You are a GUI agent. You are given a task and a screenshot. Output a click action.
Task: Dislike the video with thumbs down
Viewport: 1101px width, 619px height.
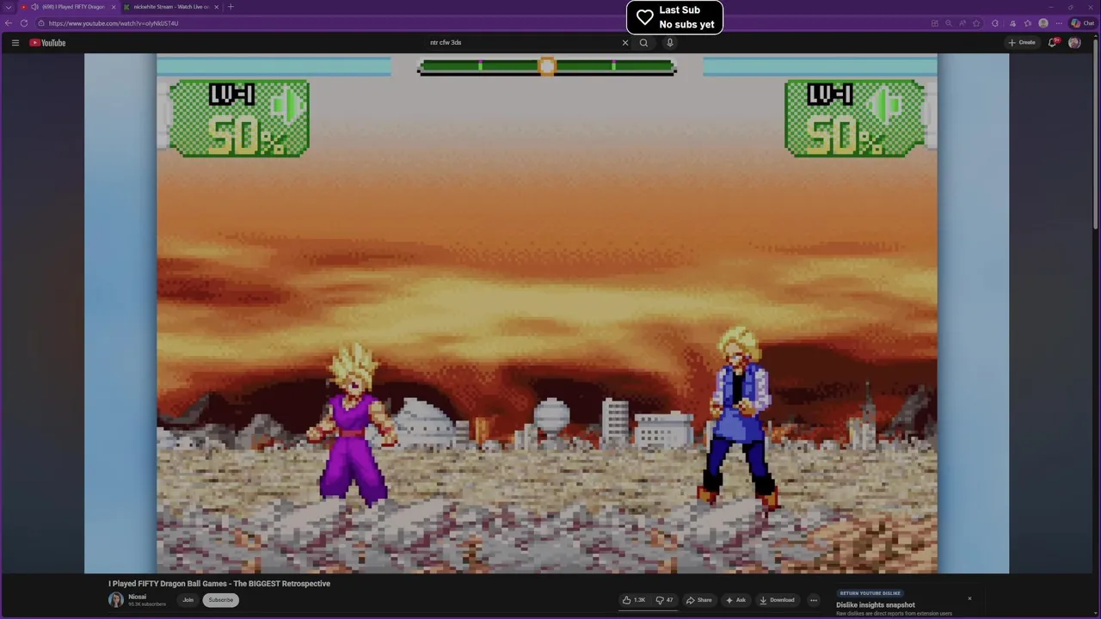(x=664, y=600)
